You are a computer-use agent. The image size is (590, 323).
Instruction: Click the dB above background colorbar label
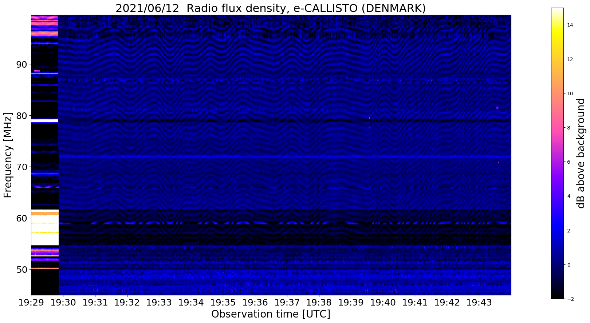coord(581,153)
